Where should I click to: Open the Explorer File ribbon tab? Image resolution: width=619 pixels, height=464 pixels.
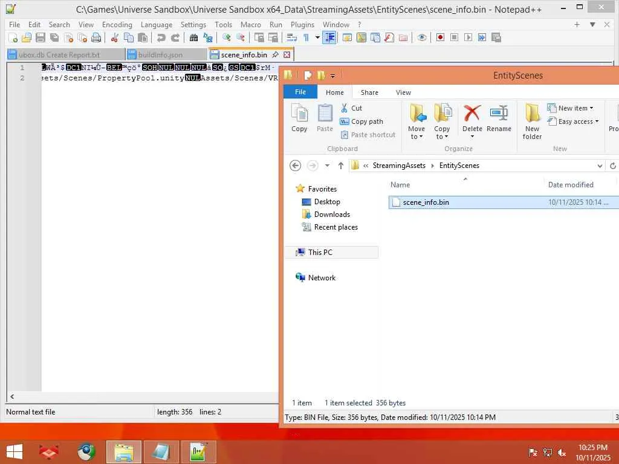tap(300, 92)
